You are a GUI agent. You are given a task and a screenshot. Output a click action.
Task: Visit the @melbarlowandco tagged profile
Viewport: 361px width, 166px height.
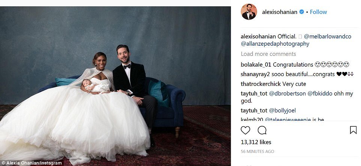[328, 37]
